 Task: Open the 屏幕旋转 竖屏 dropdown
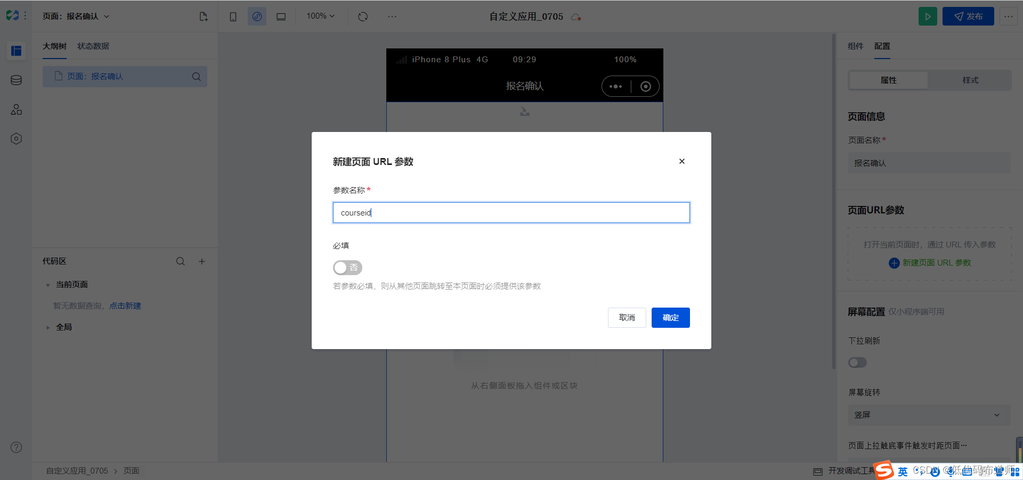tap(929, 415)
